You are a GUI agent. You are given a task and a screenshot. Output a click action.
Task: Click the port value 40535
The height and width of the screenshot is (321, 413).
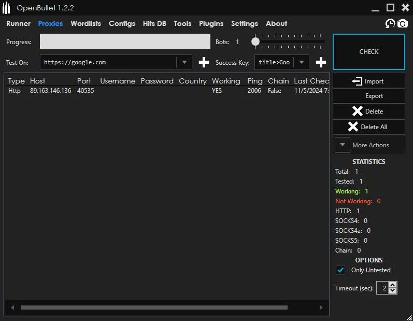[86, 91]
